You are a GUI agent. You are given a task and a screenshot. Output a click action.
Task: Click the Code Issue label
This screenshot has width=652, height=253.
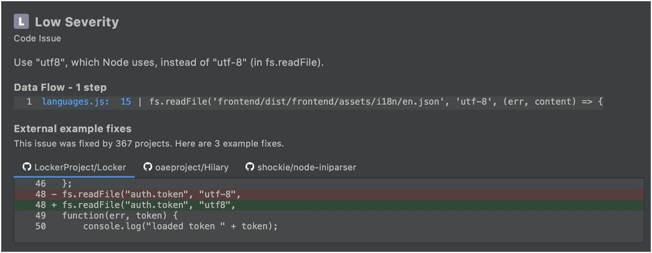(37, 38)
